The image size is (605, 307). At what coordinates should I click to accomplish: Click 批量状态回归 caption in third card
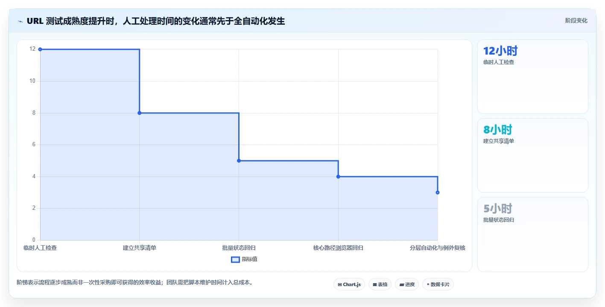point(498,220)
